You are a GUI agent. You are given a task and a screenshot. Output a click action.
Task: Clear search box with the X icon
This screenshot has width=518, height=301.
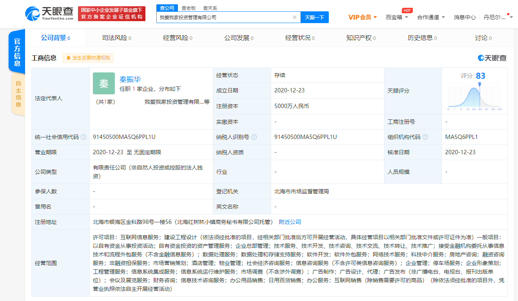pos(294,17)
